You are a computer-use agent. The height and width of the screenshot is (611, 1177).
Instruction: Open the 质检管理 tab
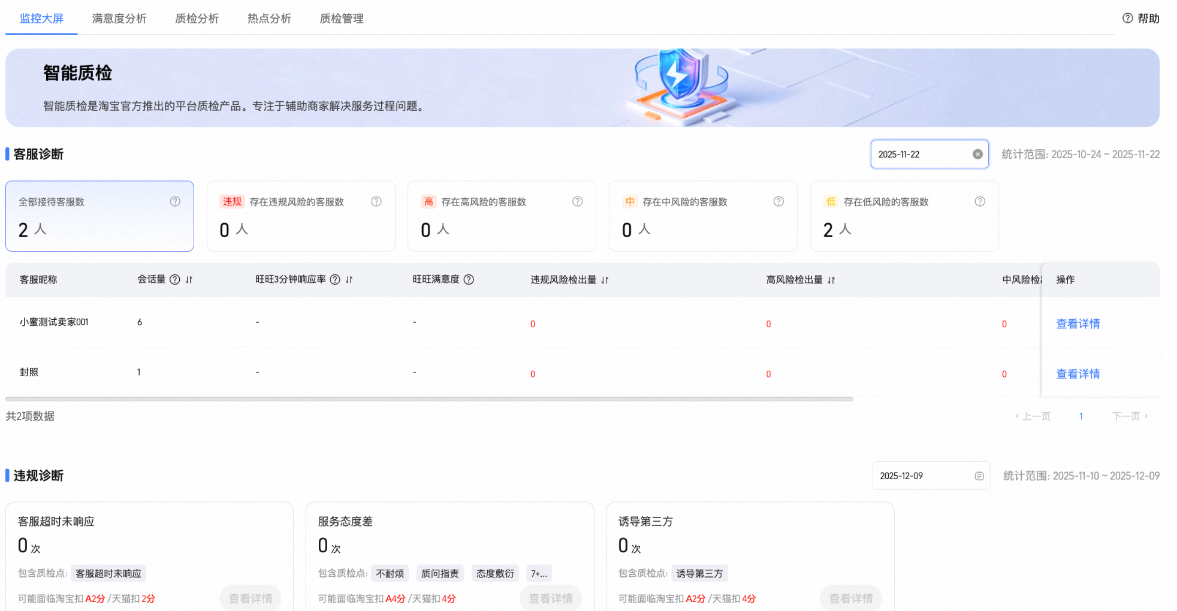342,19
